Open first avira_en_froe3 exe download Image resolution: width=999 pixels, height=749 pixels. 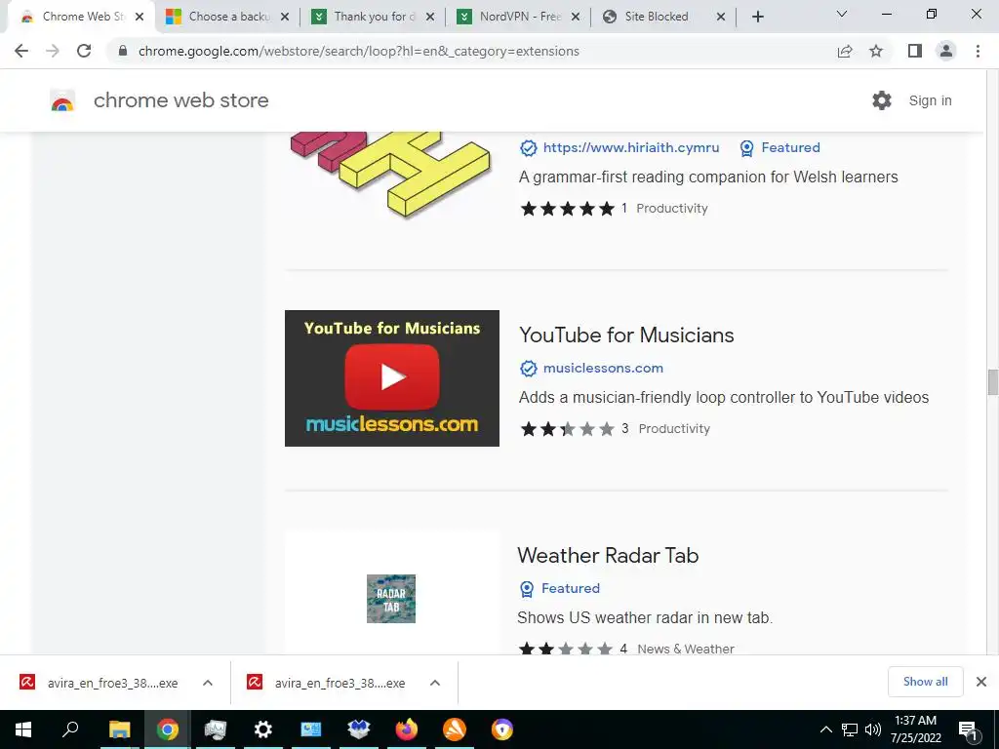click(x=99, y=683)
